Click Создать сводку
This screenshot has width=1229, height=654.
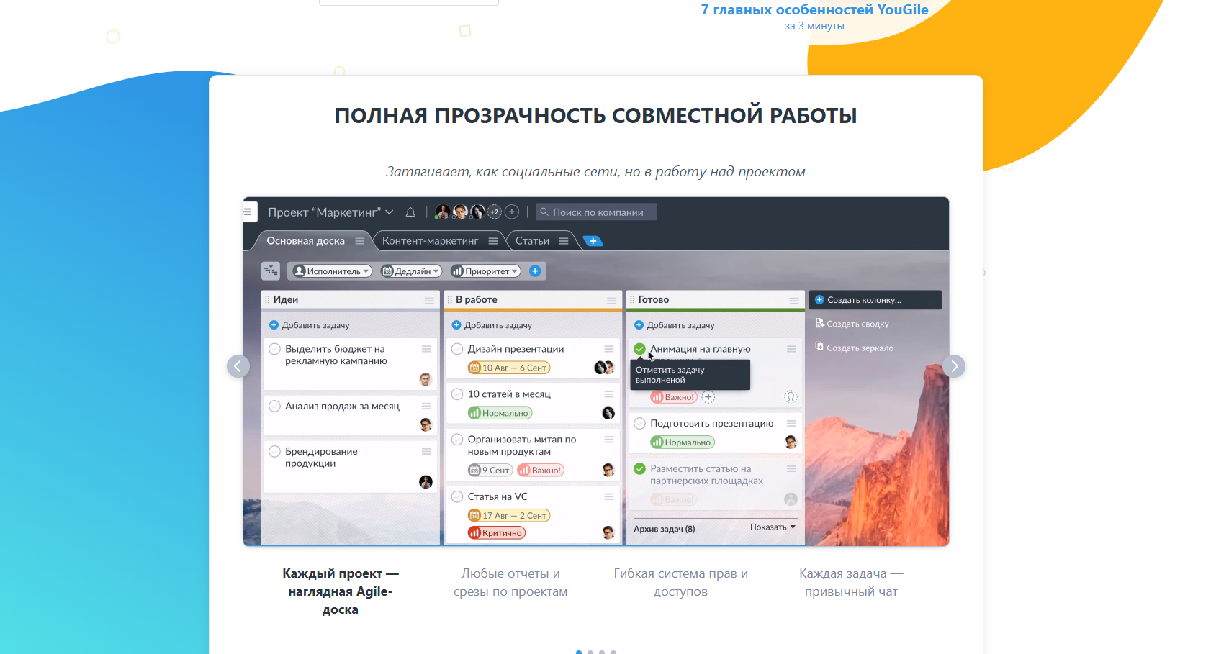click(852, 324)
